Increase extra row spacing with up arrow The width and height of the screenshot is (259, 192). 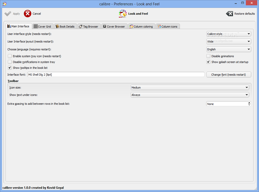249,103
